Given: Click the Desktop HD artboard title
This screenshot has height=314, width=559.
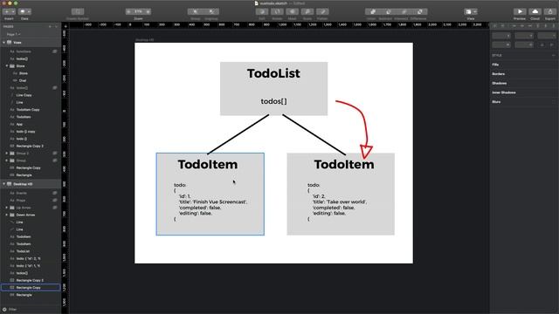Looking at the screenshot, I should pos(144,40).
